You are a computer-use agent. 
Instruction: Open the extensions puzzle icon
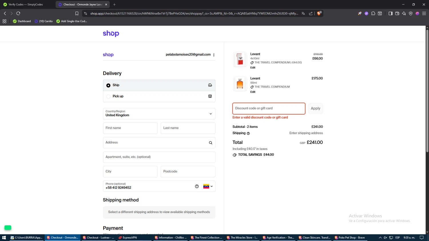pos(373,13)
